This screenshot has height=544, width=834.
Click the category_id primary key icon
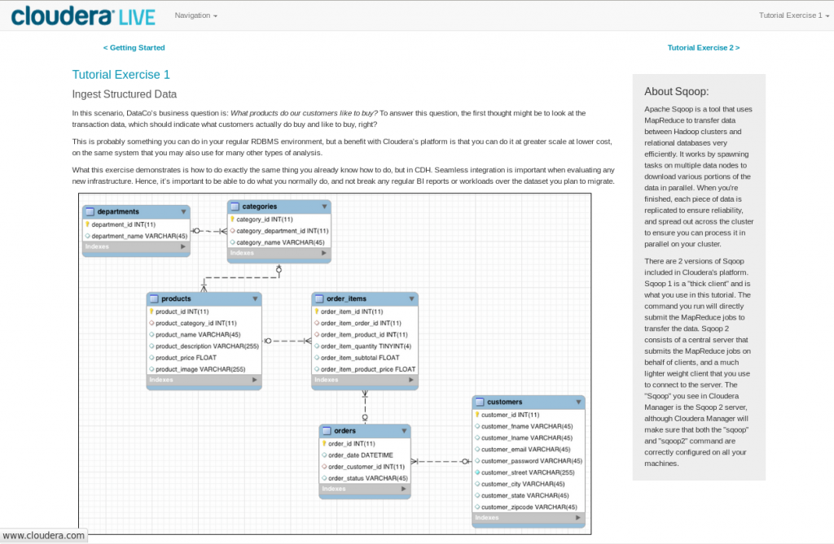(x=232, y=219)
